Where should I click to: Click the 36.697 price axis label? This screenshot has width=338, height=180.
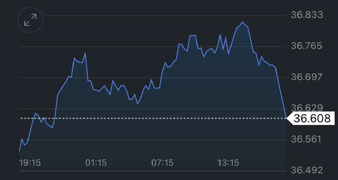tap(307, 77)
